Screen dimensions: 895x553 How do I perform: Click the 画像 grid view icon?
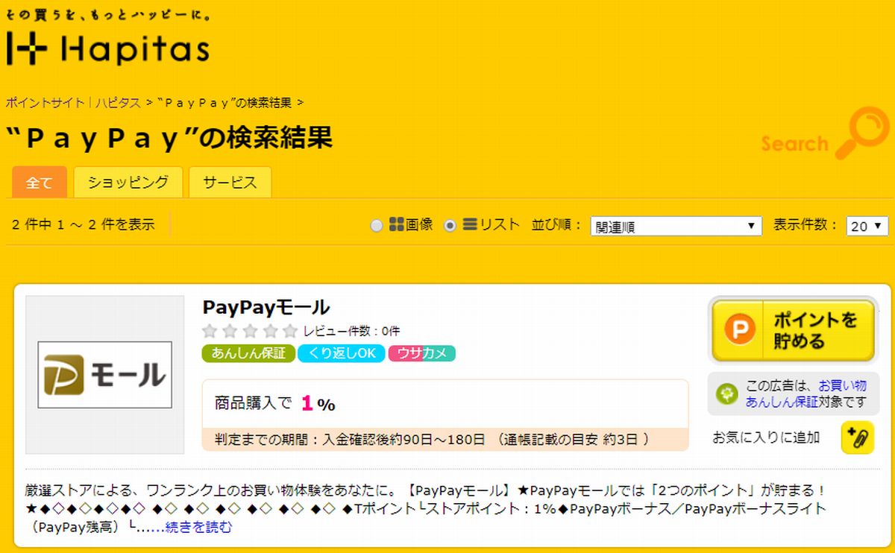tap(397, 224)
